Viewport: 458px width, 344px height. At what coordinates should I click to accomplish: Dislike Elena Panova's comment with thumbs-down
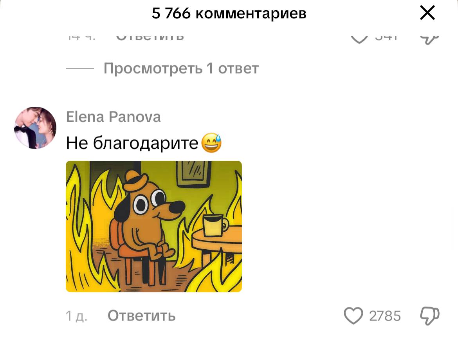tap(430, 316)
